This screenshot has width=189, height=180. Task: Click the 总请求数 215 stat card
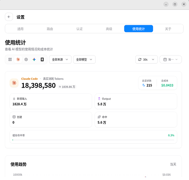coord(147,83)
